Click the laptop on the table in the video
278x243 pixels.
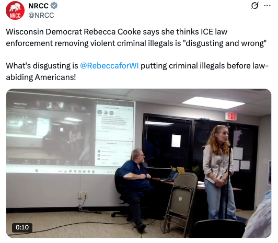(x=171, y=176)
